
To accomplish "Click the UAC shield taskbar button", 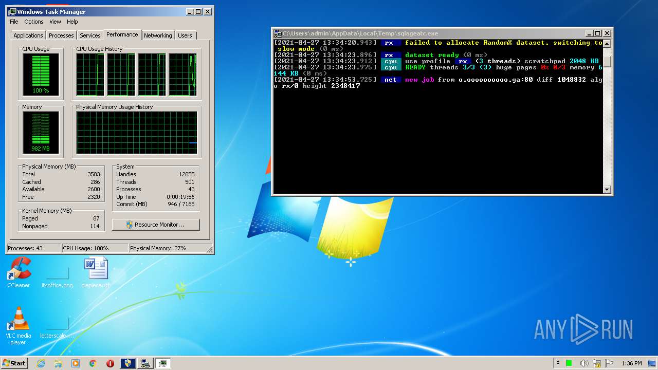I will 128,363.
